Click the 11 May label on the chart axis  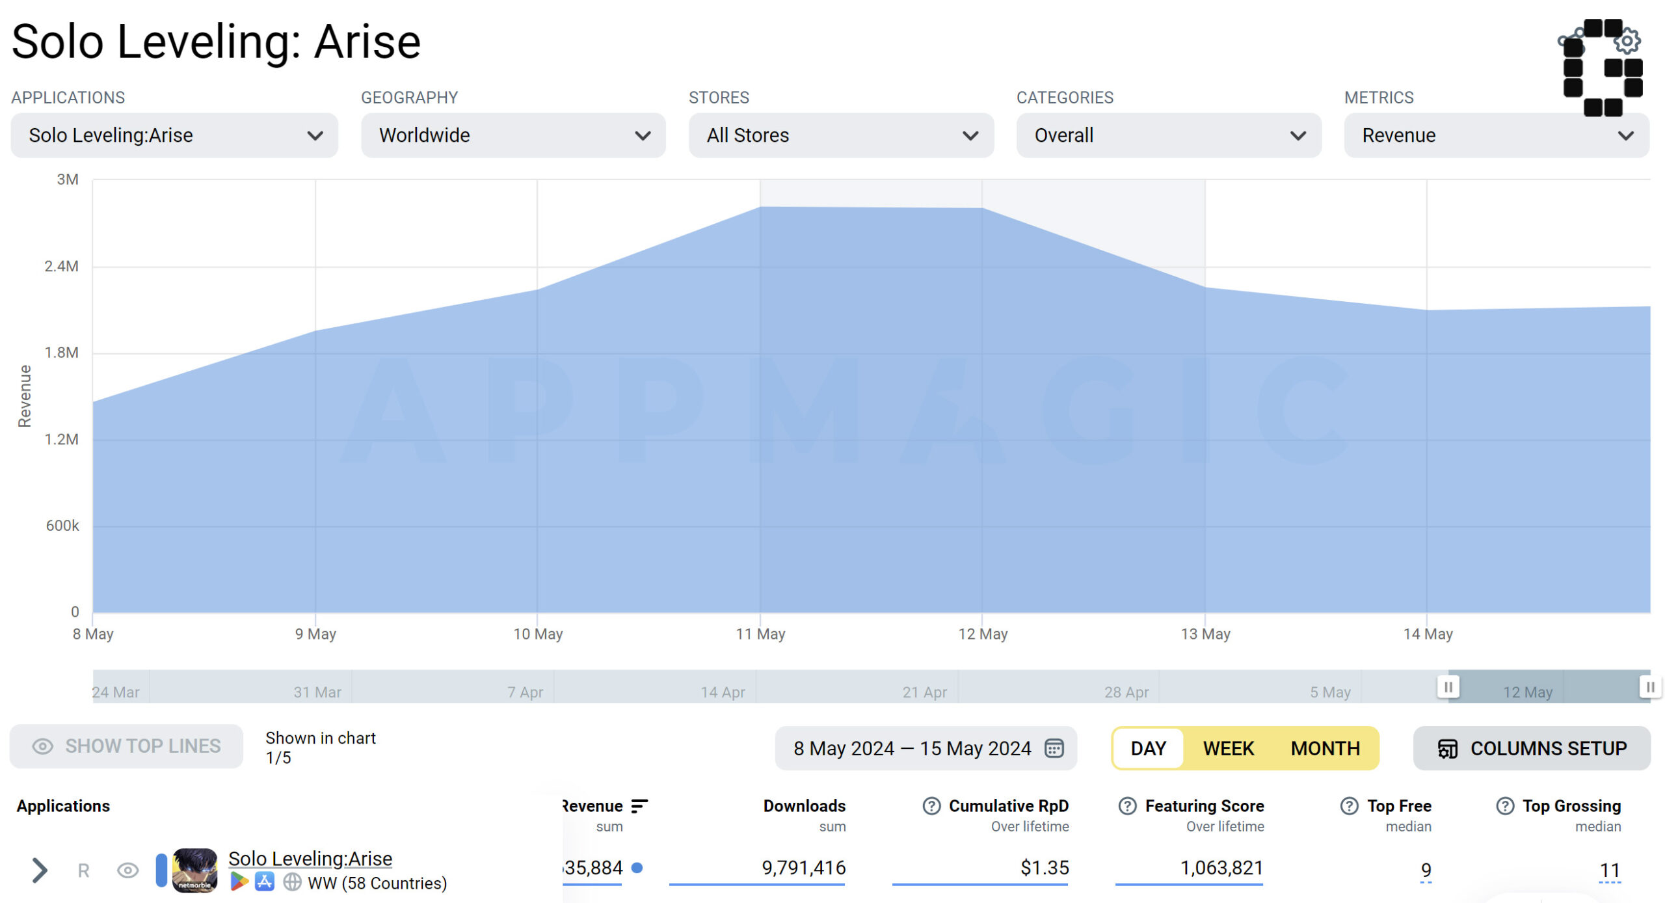coord(760,634)
